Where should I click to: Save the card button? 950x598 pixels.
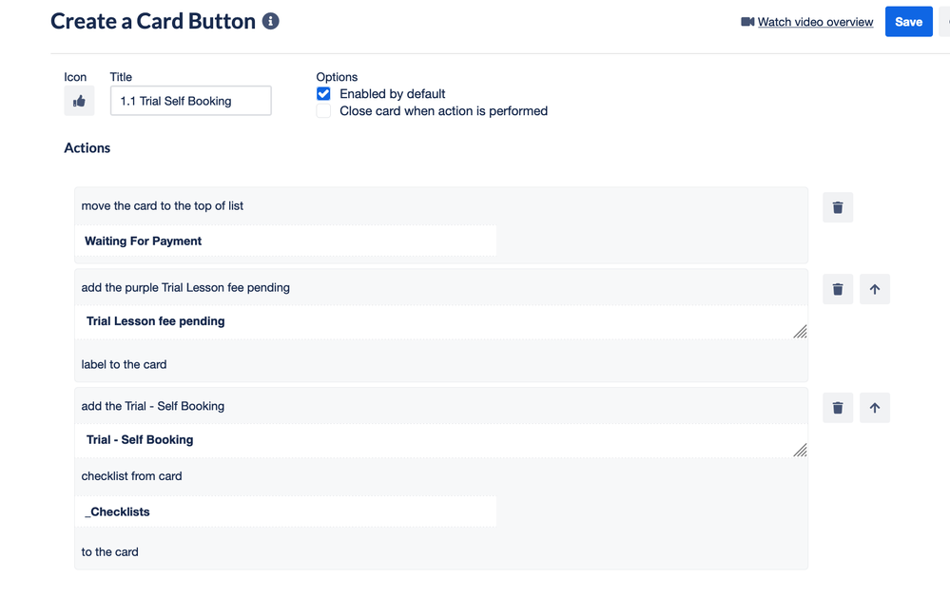[x=908, y=22]
